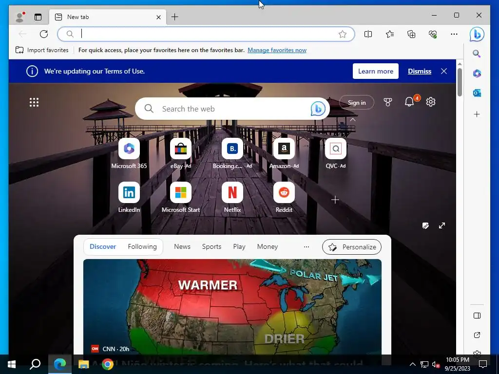Close the Terms banner with the X
The height and width of the screenshot is (374, 499).
coord(444,71)
